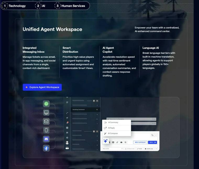Image resolution: width=199 pixels, height=169 pixels.
Task: Click the Reply & Resolve button
Action: [x=140, y=142]
